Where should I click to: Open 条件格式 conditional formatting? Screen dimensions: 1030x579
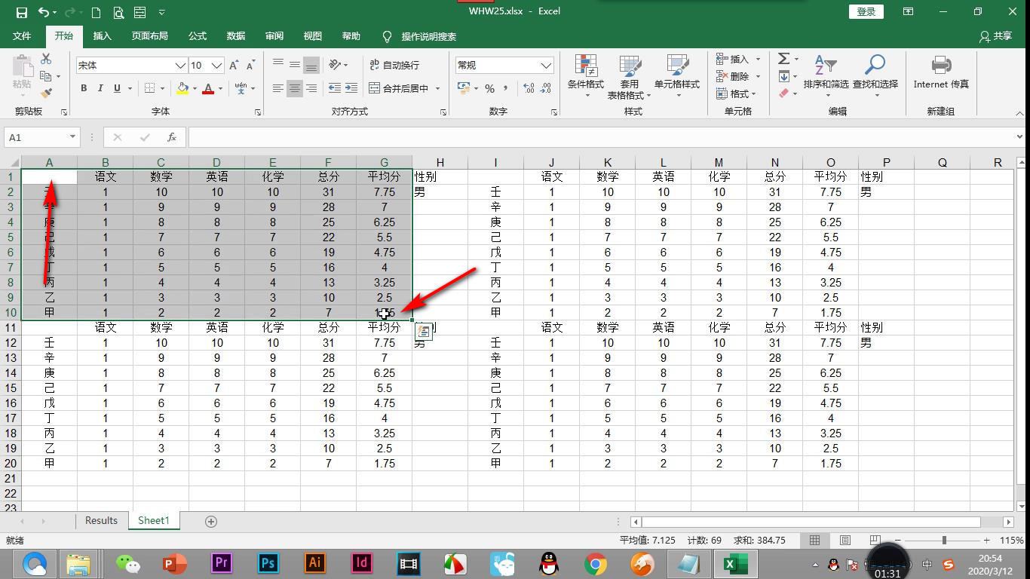click(586, 77)
